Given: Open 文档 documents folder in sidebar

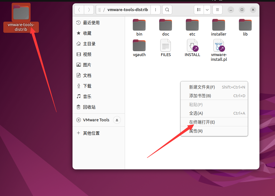Looking at the screenshot, I should [99, 76].
